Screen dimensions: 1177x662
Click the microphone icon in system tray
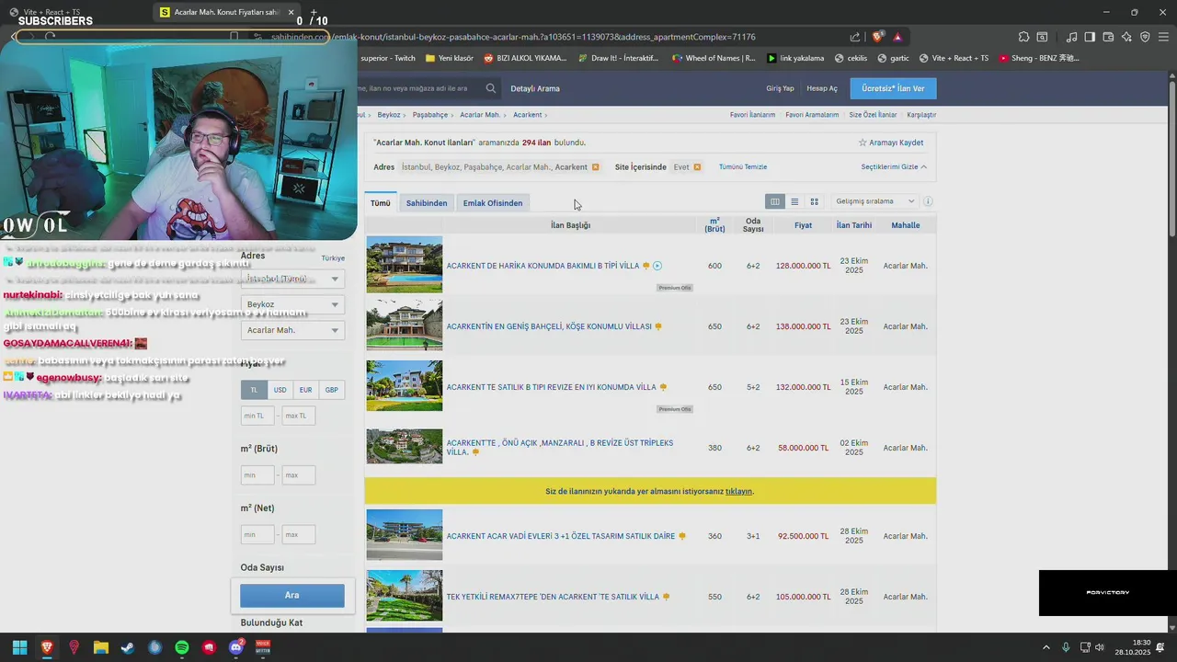click(x=1066, y=647)
